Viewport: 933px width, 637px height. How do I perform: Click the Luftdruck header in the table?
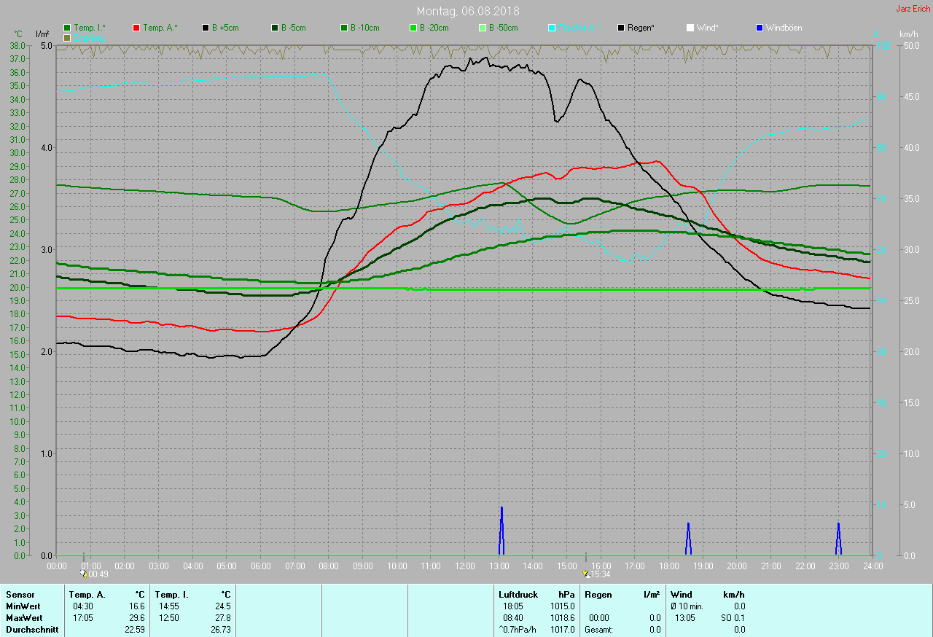click(518, 595)
